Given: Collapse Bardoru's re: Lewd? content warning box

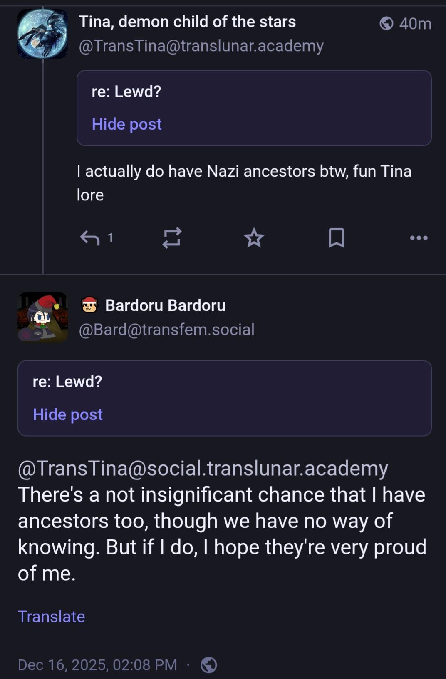Looking at the screenshot, I should coord(224,382).
